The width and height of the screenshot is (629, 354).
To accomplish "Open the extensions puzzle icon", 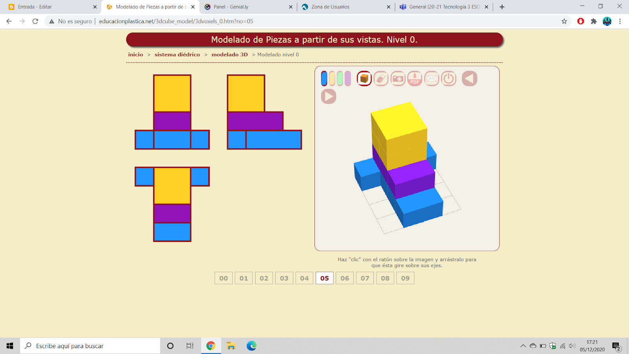I will point(594,21).
